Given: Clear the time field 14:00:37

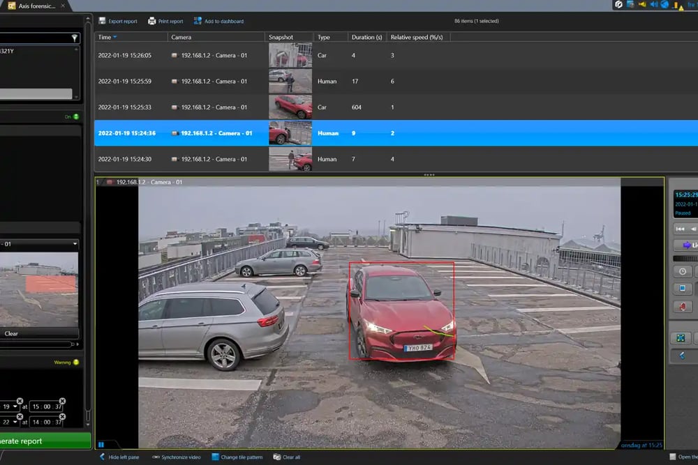Looking at the screenshot, I should (x=62, y=416).
